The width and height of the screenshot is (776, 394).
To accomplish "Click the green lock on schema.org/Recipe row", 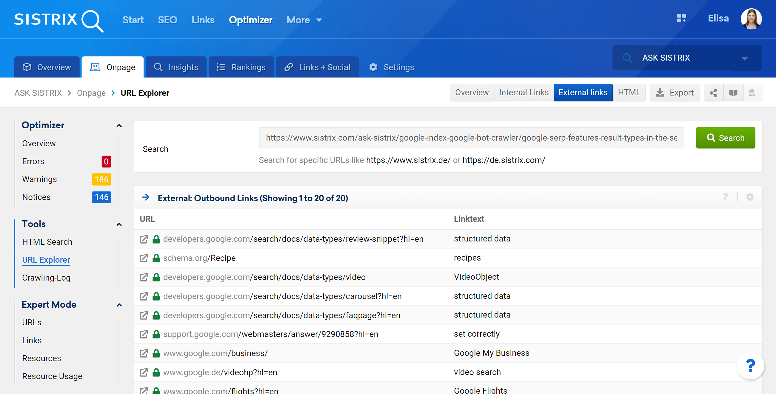I will pos(156,258).
